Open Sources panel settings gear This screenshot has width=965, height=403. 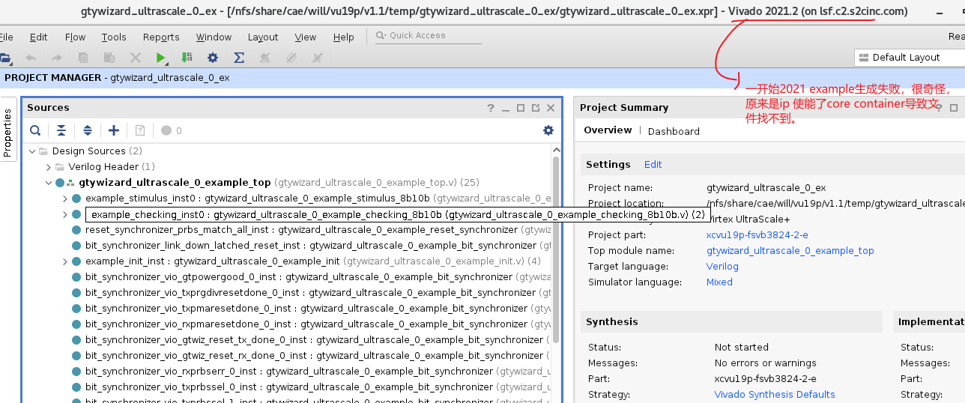(548, 130)
